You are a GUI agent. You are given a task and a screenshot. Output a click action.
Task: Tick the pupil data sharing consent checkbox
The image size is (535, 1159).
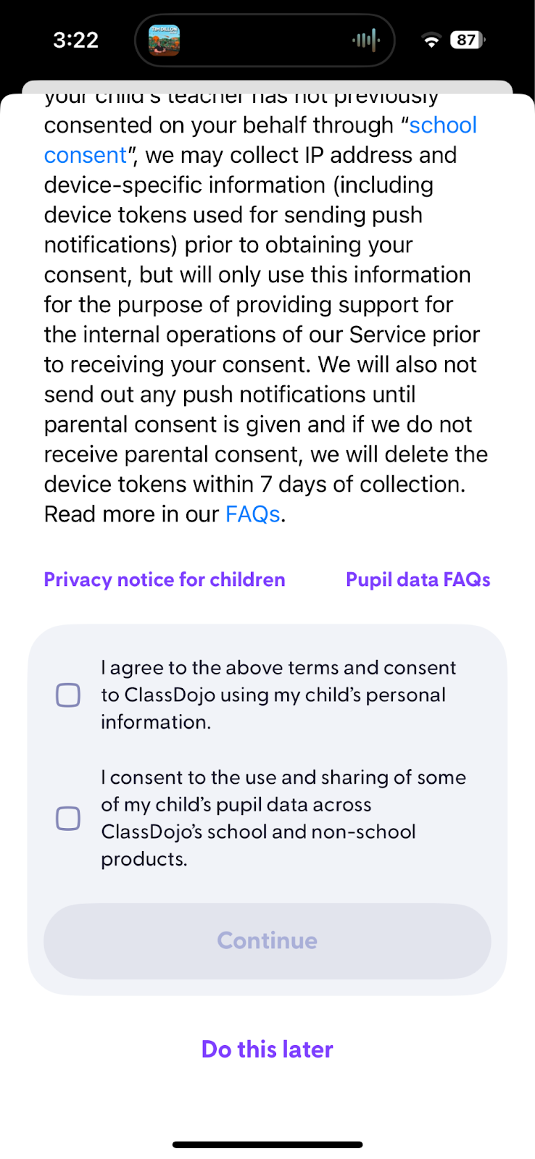coord(68,819)
